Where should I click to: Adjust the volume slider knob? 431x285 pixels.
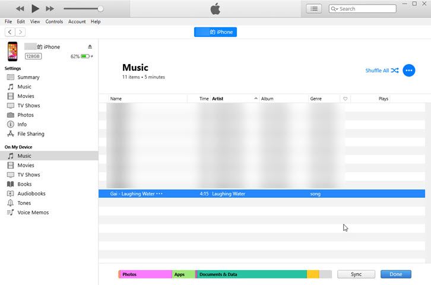point(100,9)
